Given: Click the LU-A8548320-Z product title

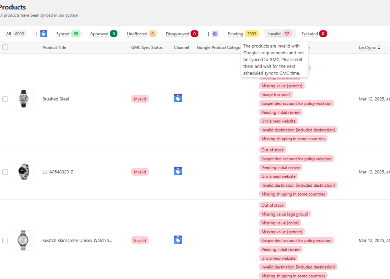Looking at the screenshot, I should [x=58, y=172].
